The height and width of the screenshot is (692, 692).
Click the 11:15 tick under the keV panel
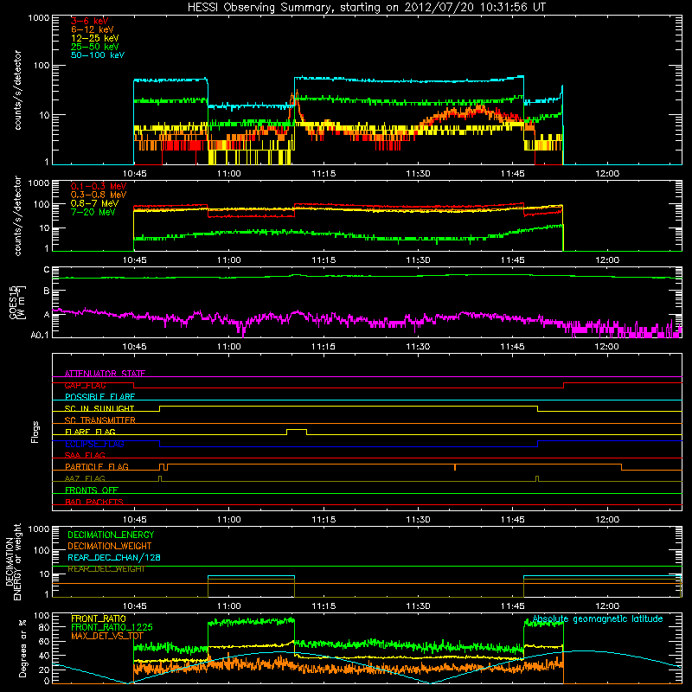(x=324, y=174)
